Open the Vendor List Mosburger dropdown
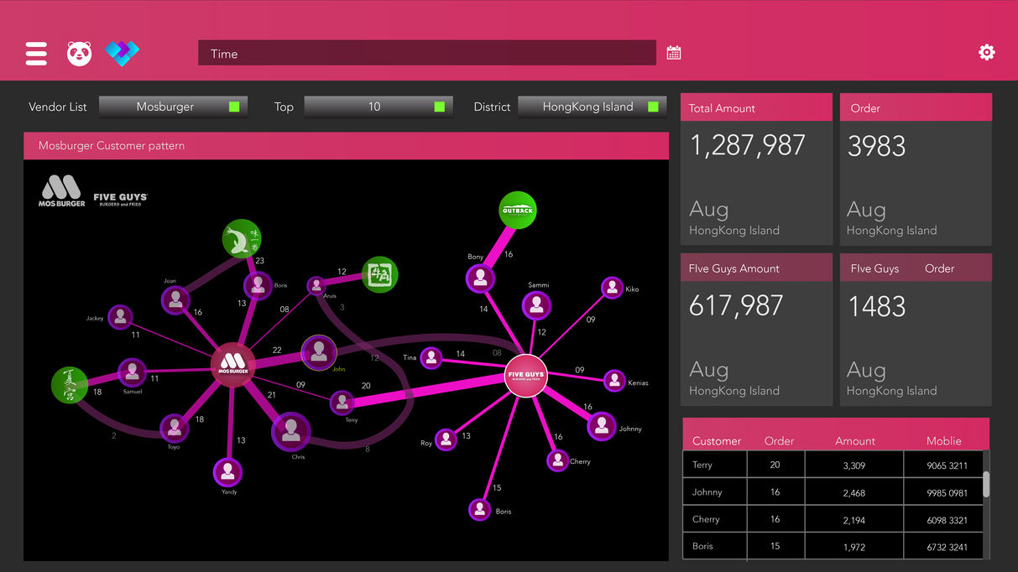The image size is (1018, 572). (x=173, y=107)
